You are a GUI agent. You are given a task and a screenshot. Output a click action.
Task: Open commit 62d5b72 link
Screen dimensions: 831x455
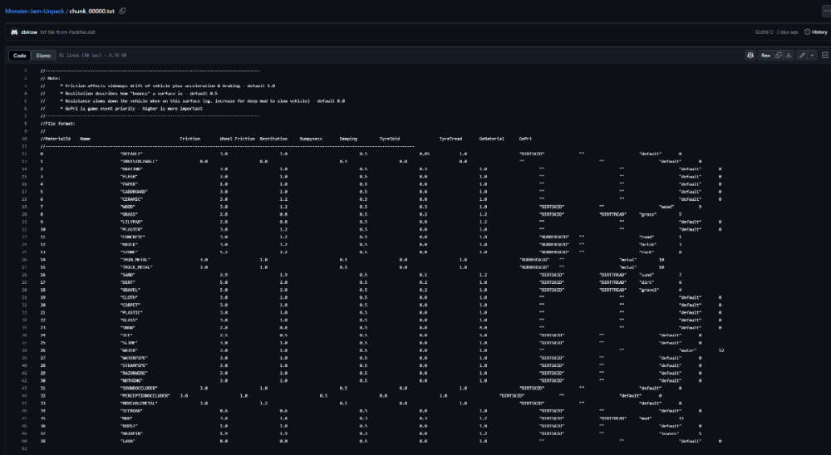(x=765, y=32)
